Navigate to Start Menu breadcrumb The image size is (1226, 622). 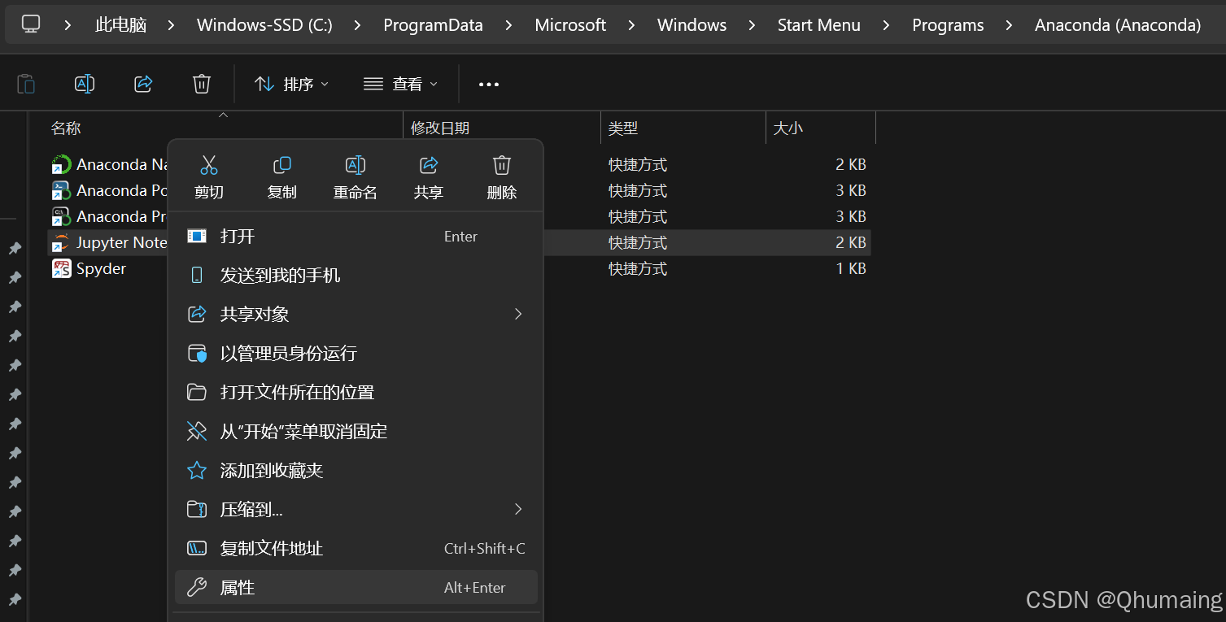818,25
